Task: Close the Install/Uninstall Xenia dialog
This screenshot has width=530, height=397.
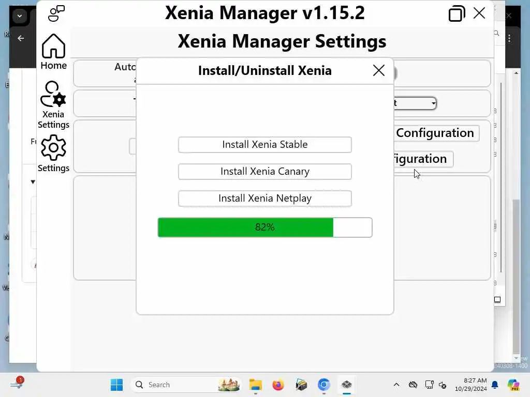Action: [x=378, y=70]
